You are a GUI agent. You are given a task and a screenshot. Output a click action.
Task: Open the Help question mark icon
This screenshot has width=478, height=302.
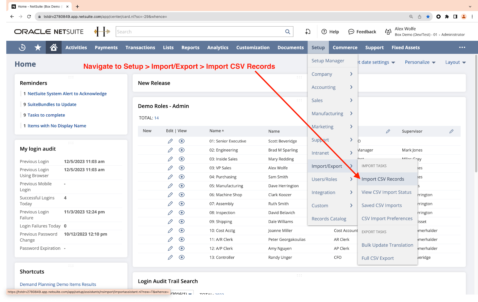pyautogui.click(x=324, y=32)
